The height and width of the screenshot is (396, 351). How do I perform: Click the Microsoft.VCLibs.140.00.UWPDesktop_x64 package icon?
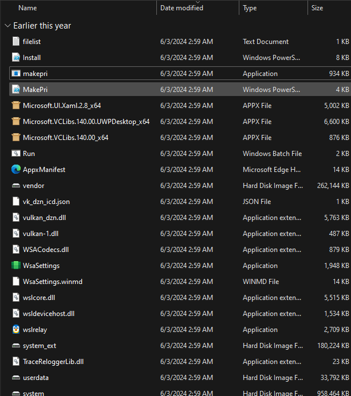15,122
